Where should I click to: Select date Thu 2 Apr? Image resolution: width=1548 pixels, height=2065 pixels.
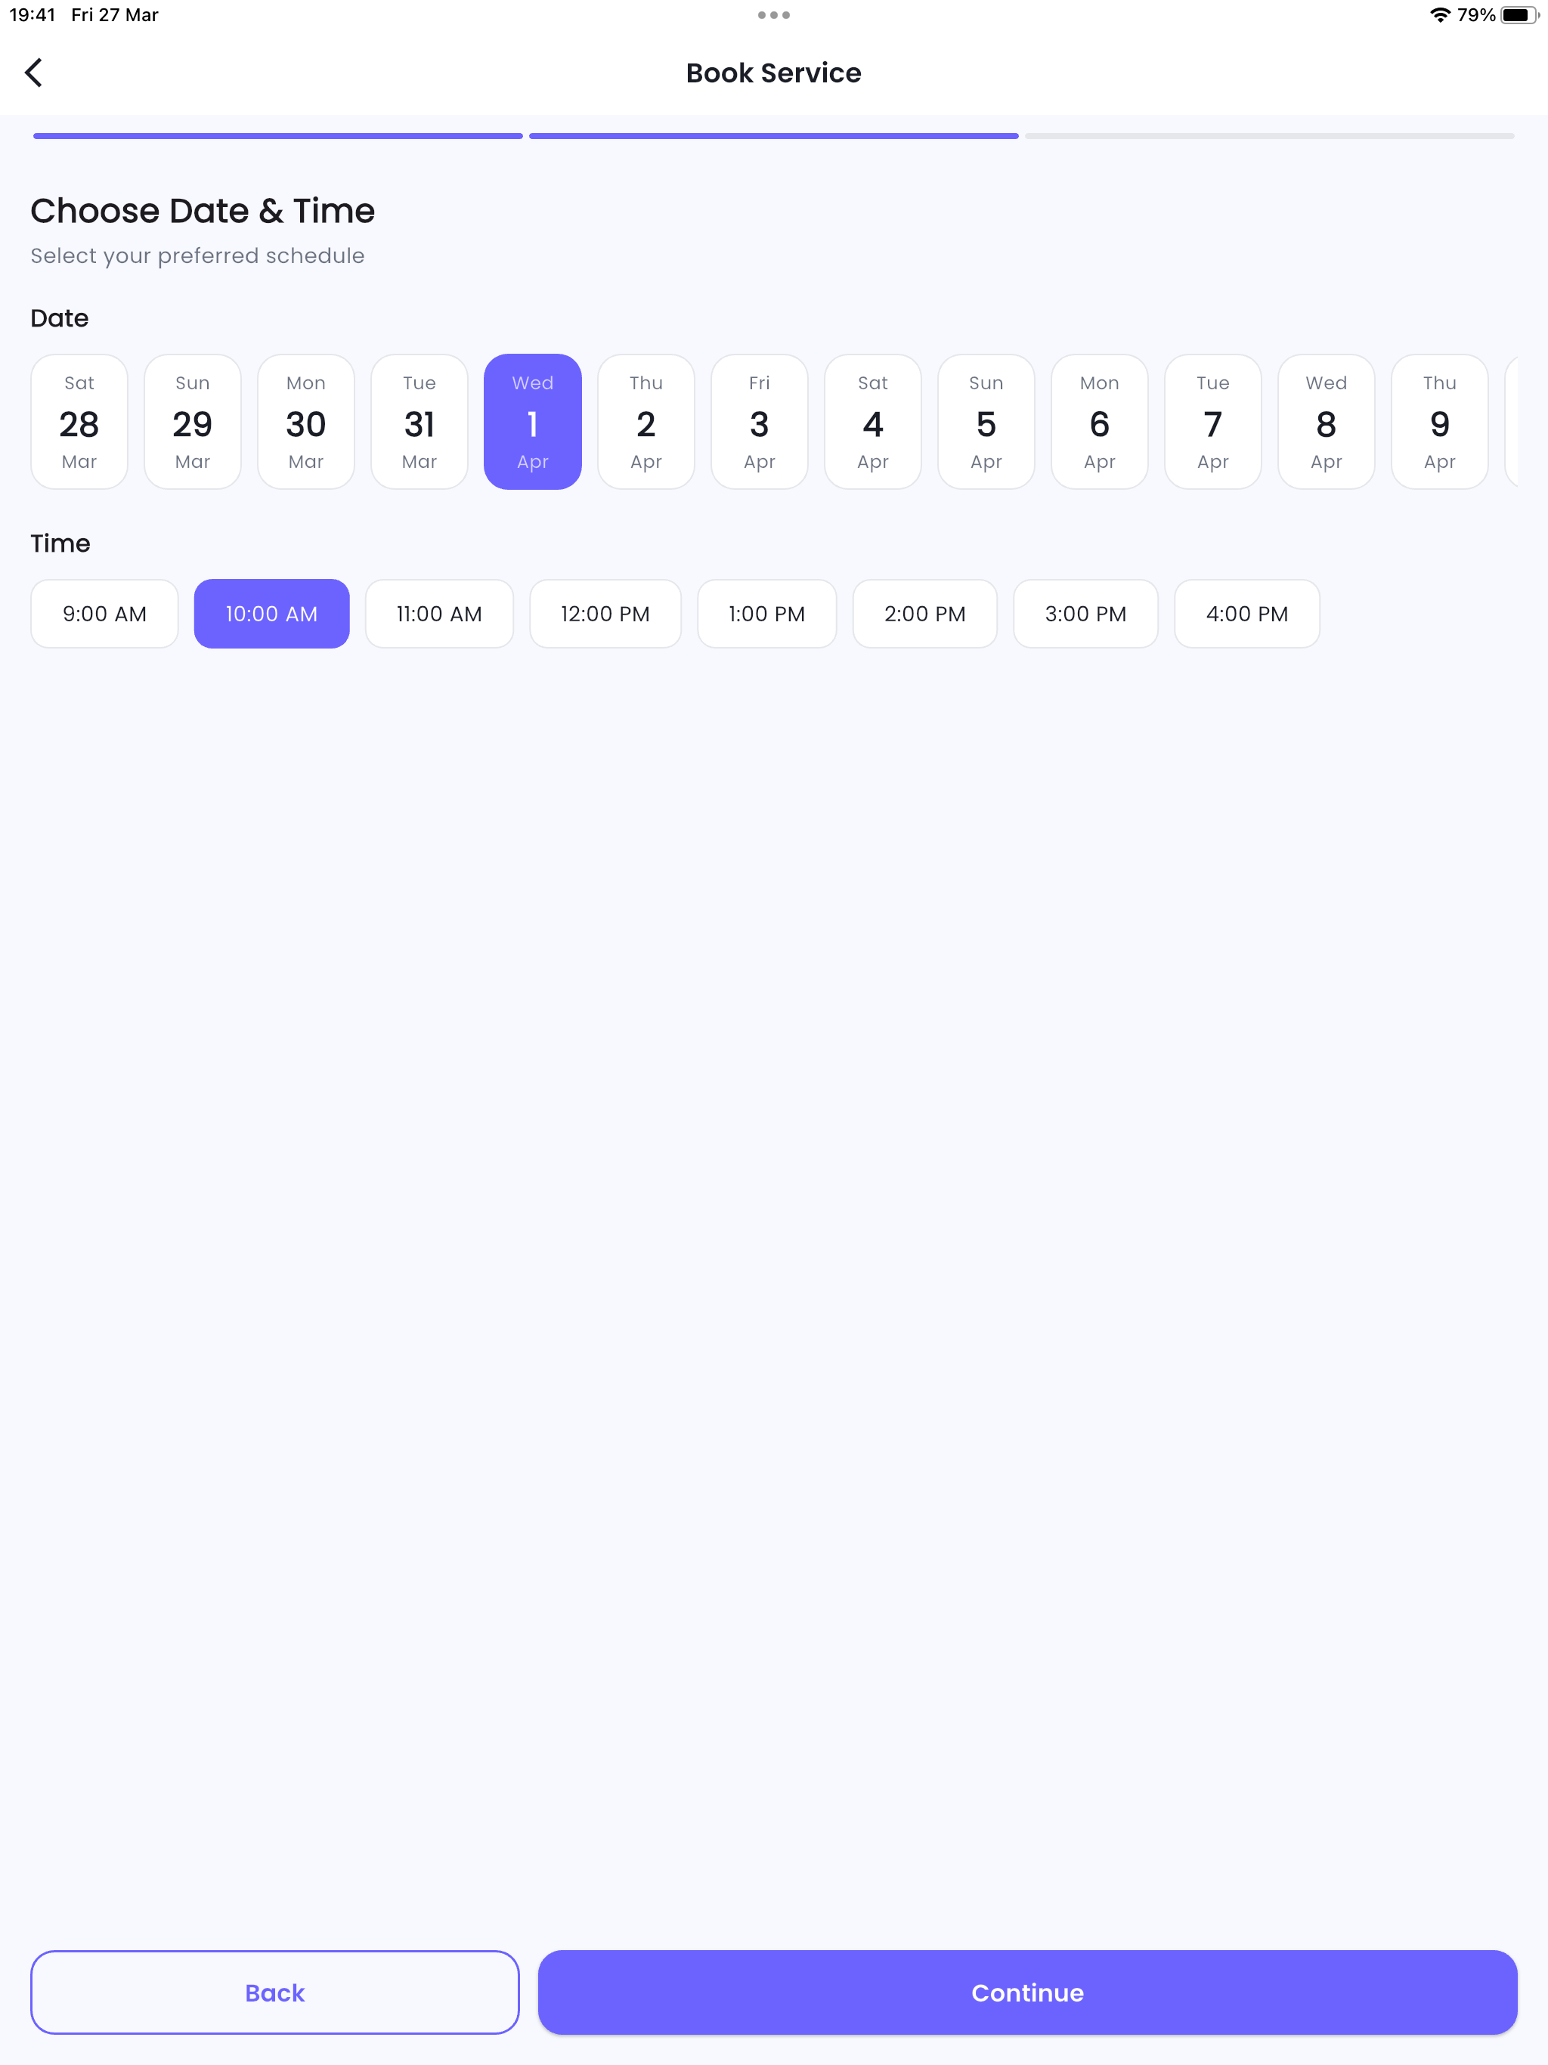click(646, 421)
